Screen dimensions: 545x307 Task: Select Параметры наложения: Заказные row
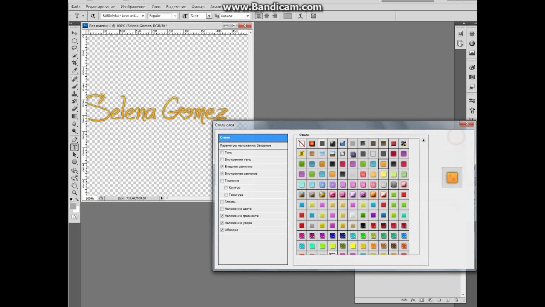coord(253,145)
